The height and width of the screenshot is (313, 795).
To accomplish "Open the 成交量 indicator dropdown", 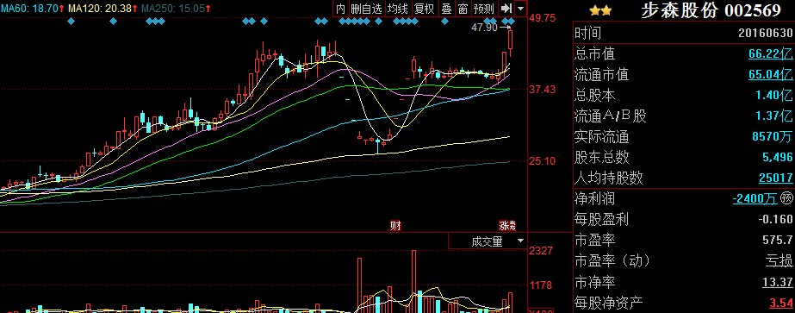I will [488, 241].
